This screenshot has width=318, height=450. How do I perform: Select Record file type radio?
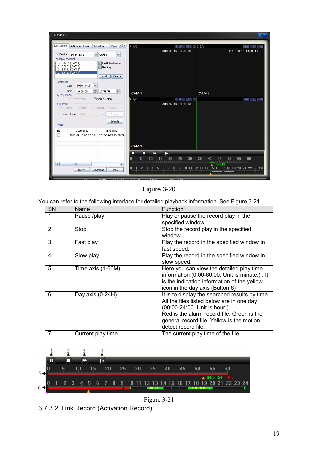click(x=62, y=108)
